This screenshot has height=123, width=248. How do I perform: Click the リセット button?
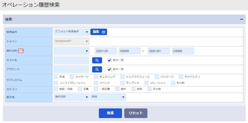(136, 113)
